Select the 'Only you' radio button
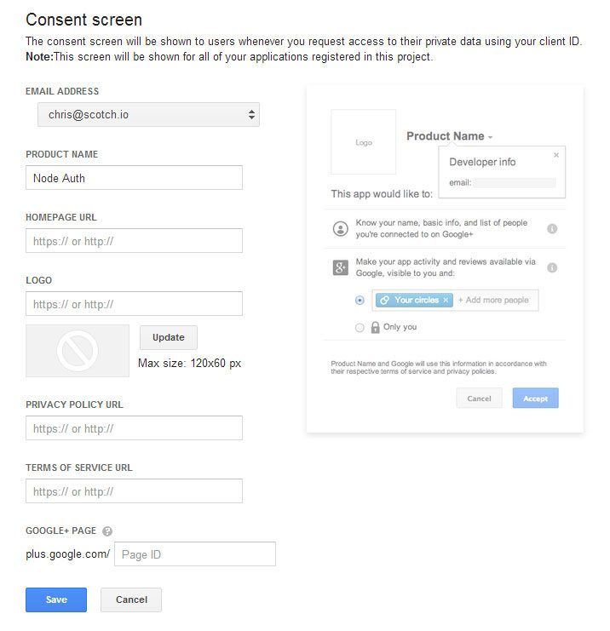The height and width of the screenshot is (631, 610). (x=360, y=327)
